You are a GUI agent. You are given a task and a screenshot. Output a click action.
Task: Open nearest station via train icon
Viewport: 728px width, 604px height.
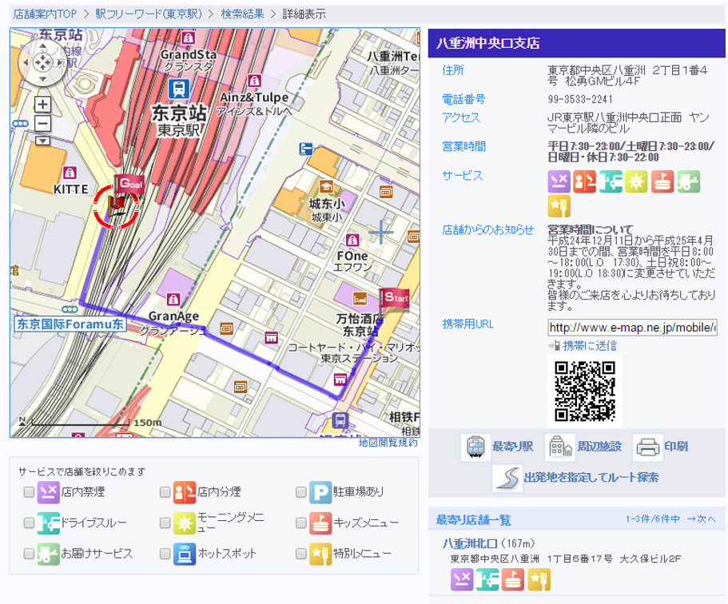click(x=475, y=447)
